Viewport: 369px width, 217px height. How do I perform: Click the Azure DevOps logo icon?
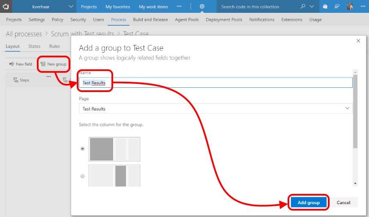point(6,6)
